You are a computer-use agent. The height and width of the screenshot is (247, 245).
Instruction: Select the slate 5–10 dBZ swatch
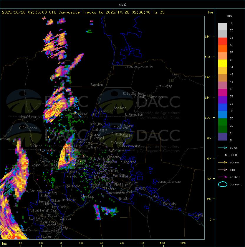click(x=223, y=137)
